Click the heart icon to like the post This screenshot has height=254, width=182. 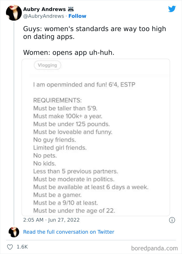[10, 246]
